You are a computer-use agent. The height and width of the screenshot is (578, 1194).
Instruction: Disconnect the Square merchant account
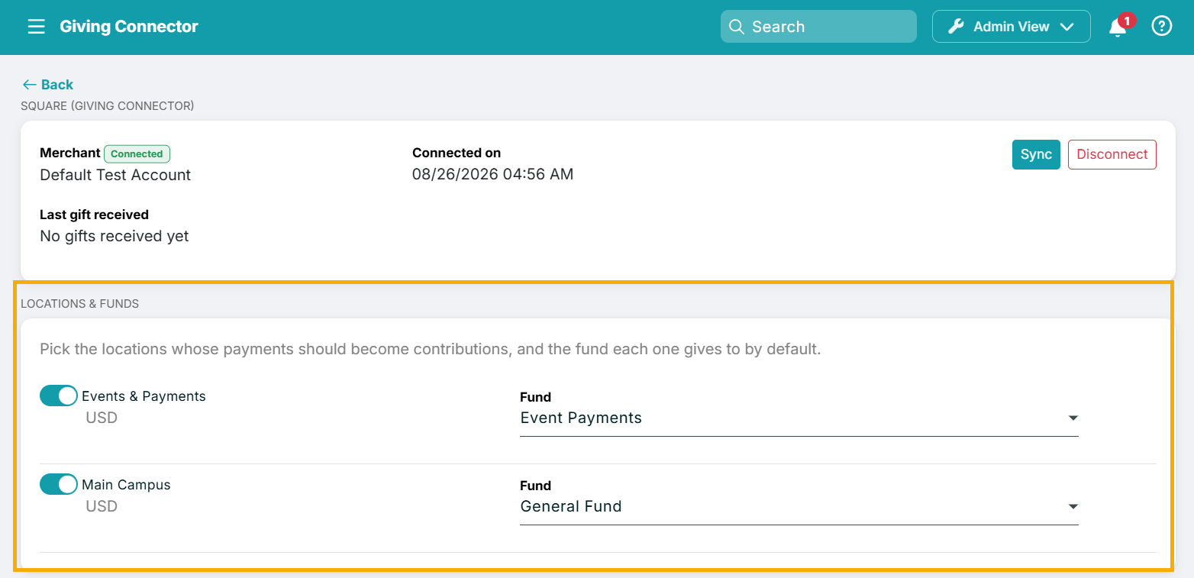[1112, 154]
